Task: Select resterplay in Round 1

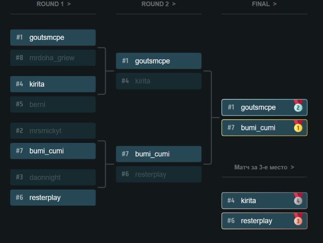Action: coord(53,198)
